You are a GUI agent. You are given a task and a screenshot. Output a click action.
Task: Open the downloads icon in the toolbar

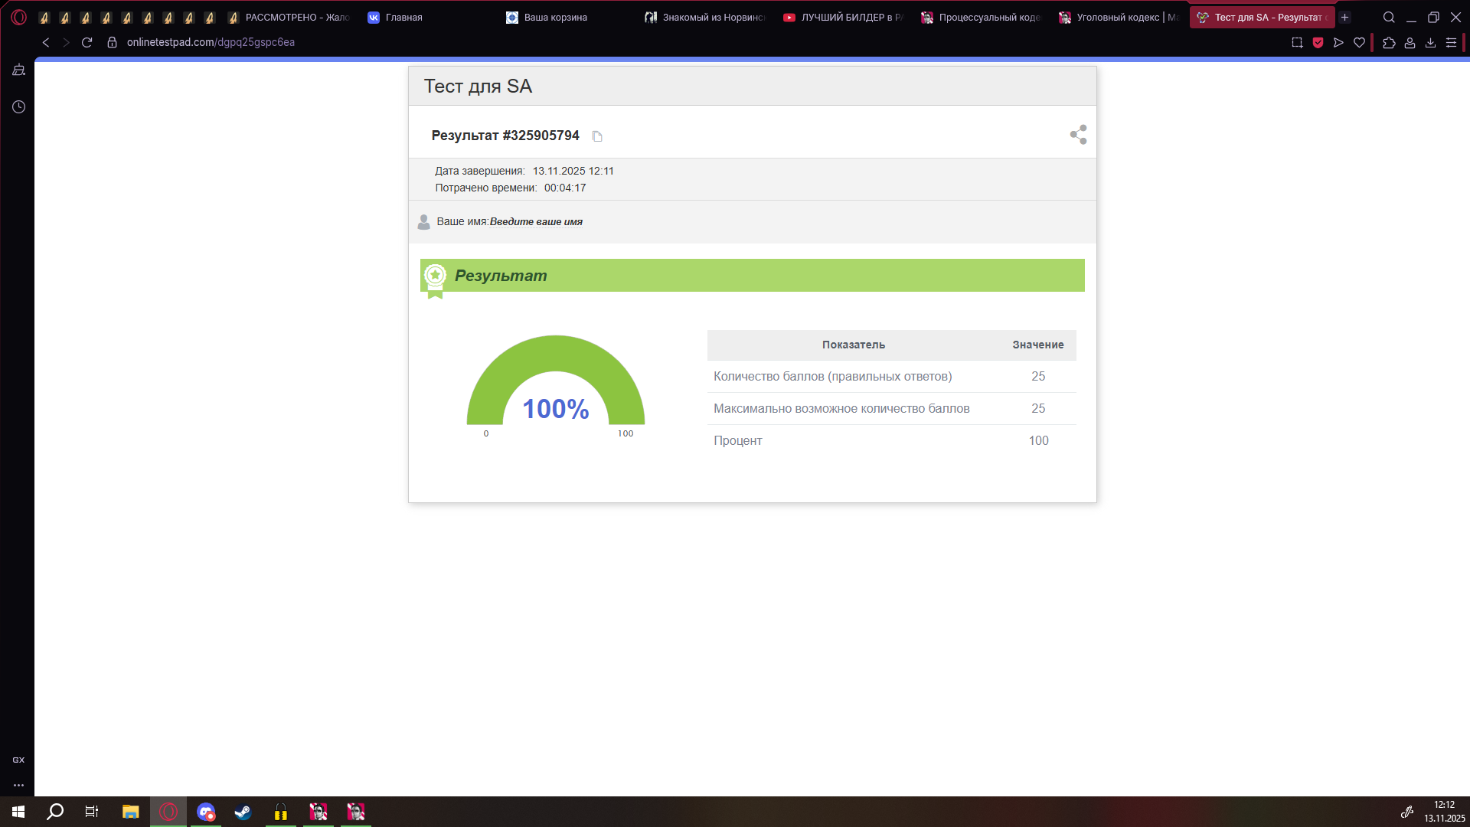[x=1430, y=43]
